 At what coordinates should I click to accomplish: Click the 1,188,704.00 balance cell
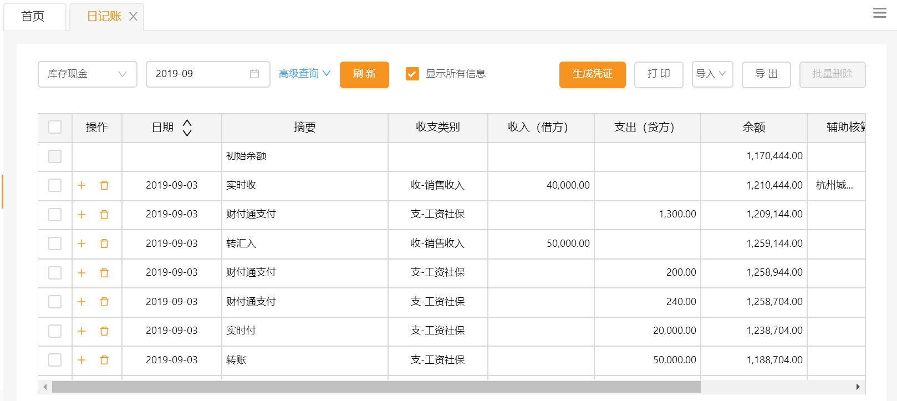(754, 360)
